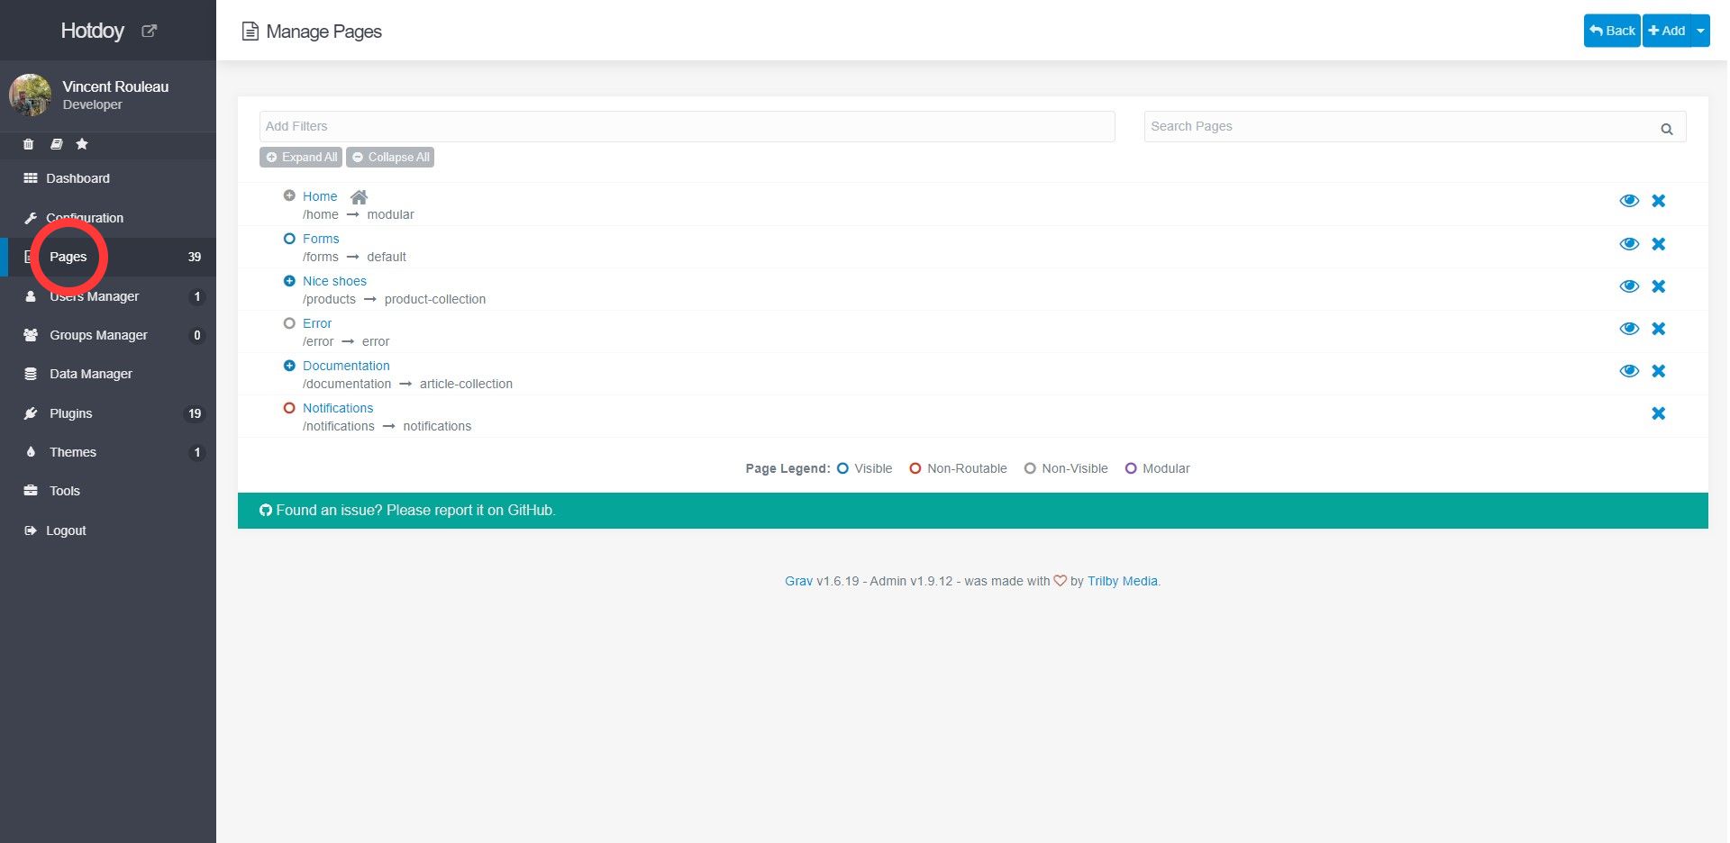The height and width of the screenshot is (843, 1730).
Task: Expand the Home page tree node
Action: (289, 195)
